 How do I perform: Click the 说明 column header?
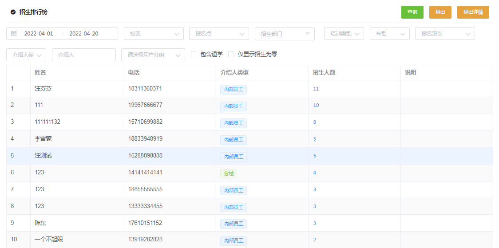(411, 72)
